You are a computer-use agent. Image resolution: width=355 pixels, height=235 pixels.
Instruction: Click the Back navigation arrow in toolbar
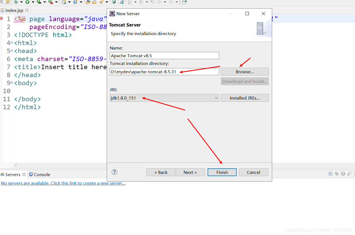159,2
